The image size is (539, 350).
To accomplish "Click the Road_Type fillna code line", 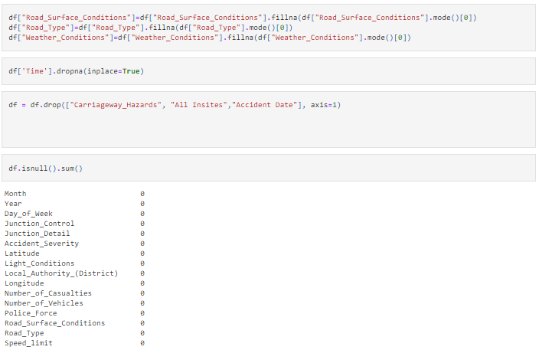I will [151, 28].
